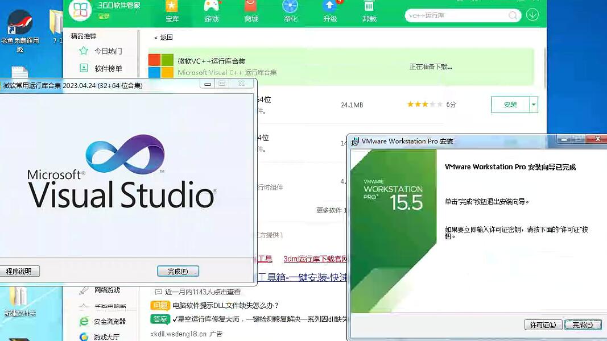Select 今日热门 in the sidebar

[x=108, y=51]
